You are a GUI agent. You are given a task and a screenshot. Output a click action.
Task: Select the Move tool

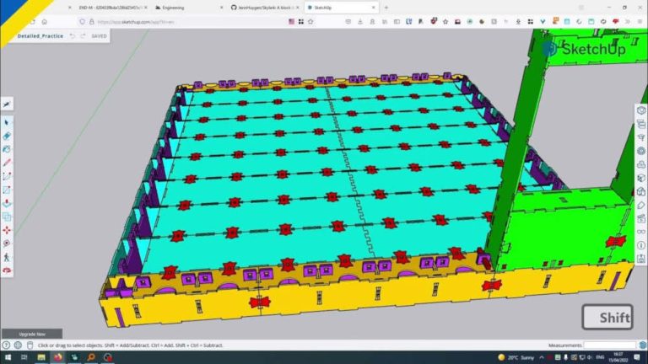[8, 229]
